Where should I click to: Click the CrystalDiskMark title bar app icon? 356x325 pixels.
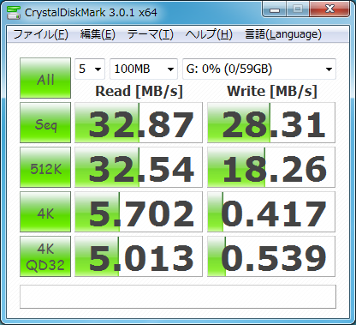pos(14,12)
